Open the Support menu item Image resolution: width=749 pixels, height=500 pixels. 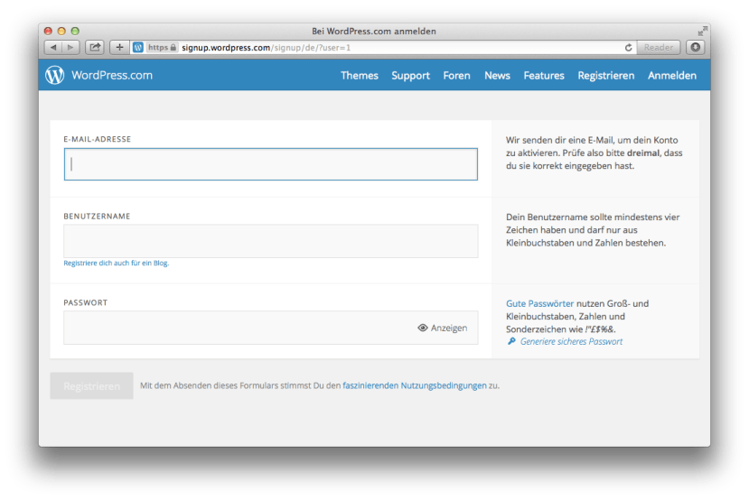click(410, 76)
